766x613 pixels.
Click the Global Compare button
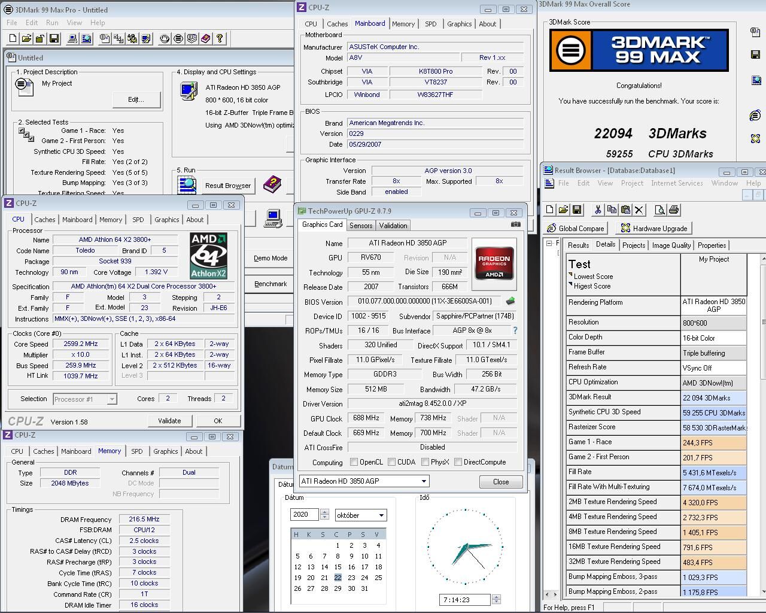(576, 228)
